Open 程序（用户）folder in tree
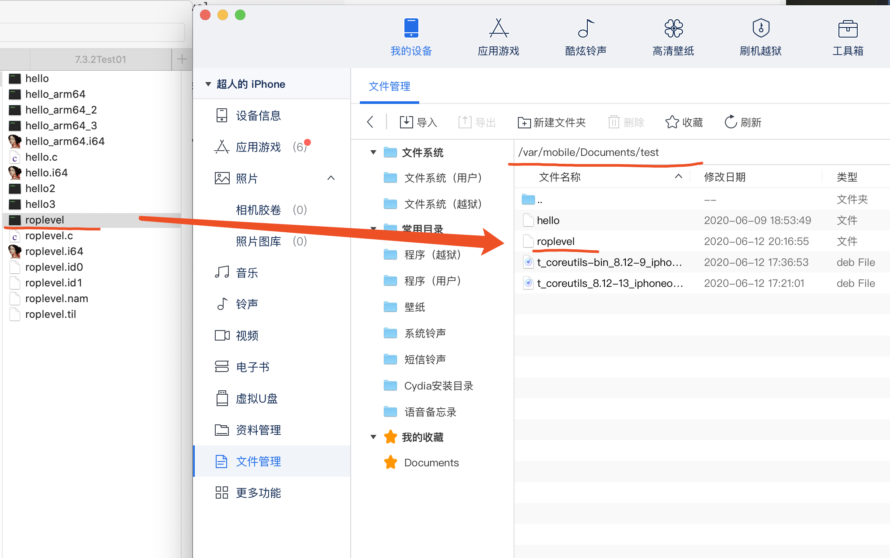Image resolution: width=890 pixels, height=558 pixels. click(x=423, y=281)
